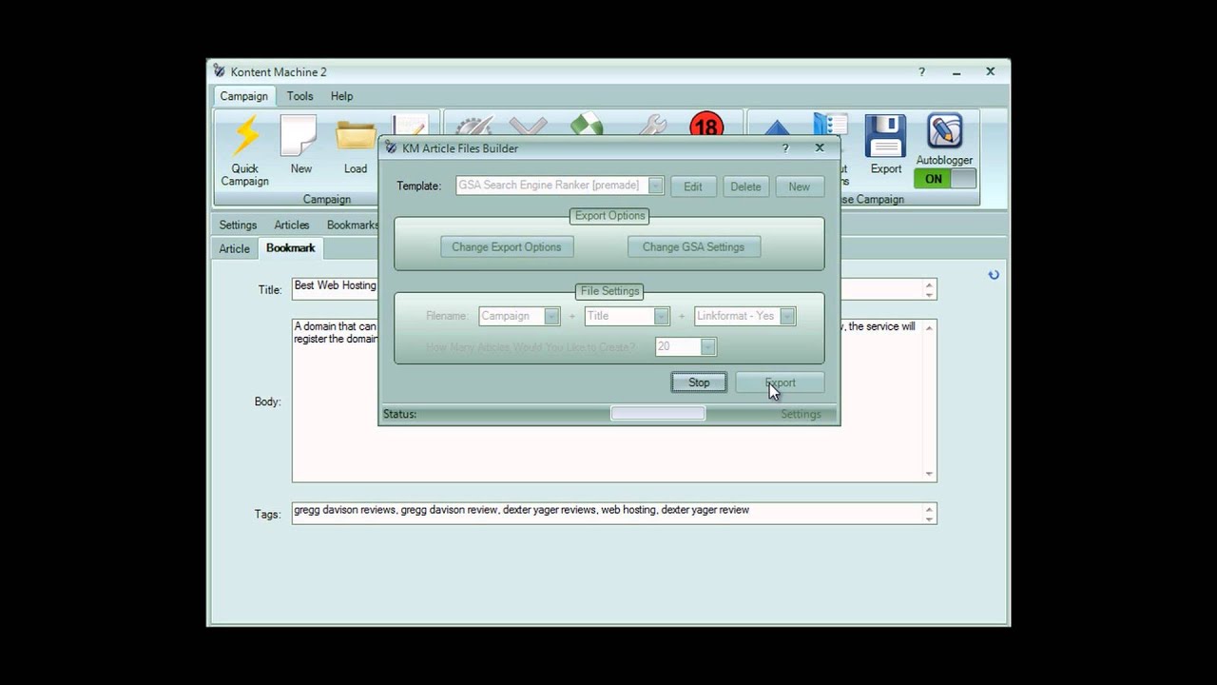Click the template Delete button
Screen dimensions: 1217x685
pos(745,186)
